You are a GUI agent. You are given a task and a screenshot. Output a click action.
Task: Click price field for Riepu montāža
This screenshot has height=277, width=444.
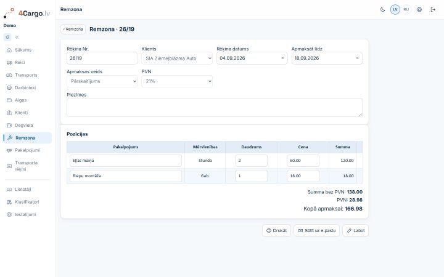coord(303,176)
